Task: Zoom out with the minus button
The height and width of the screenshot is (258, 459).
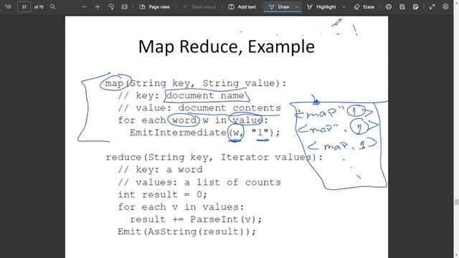Action: pos(84,6)
